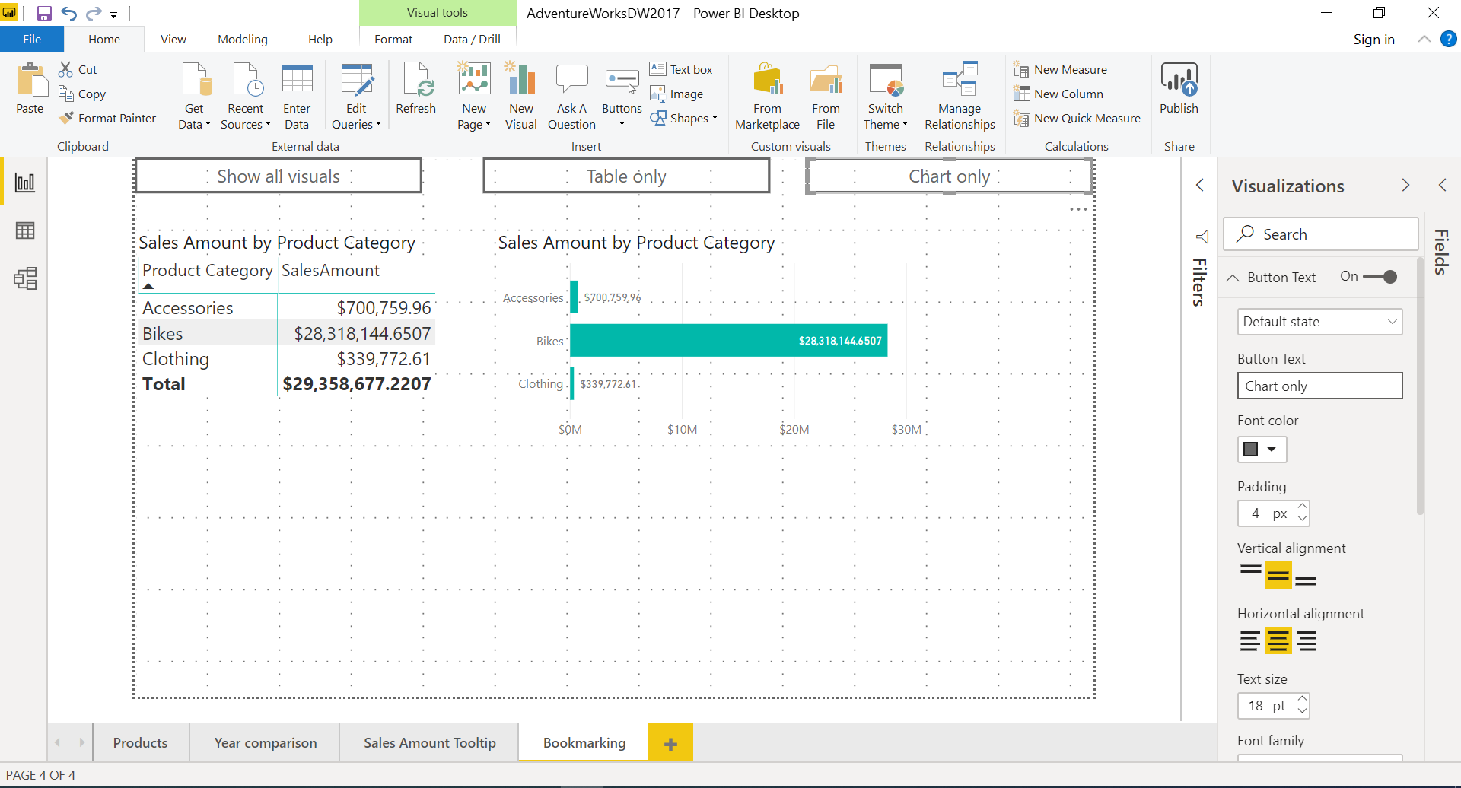1461x788 pixels.
Task: Toggle the Button Text switch off
Action: pos(1380,277)
